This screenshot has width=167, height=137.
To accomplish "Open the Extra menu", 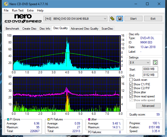I will [30, 10].
